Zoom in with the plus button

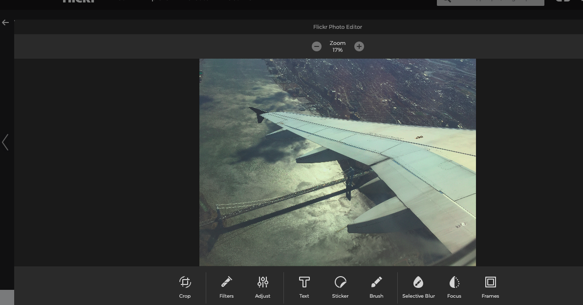[359, 46]
